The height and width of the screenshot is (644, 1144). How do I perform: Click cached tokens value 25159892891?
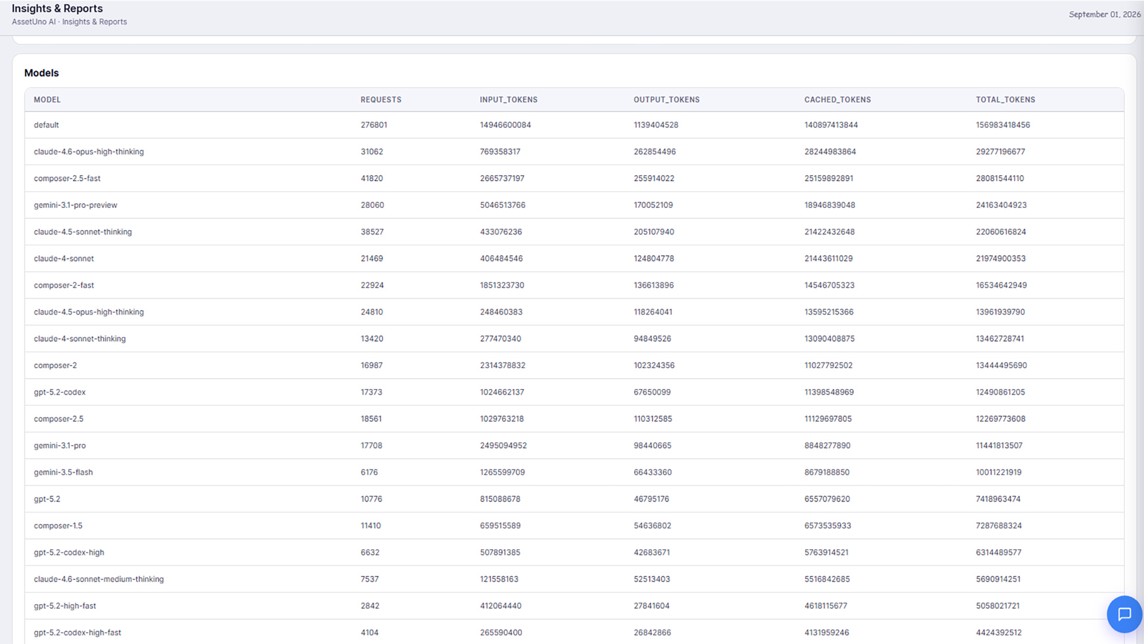[829, 179]
